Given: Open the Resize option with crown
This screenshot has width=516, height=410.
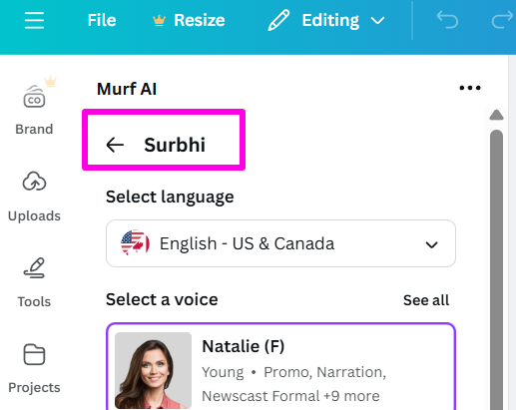Looking at the screenshot, I should [x=189, y=20].
